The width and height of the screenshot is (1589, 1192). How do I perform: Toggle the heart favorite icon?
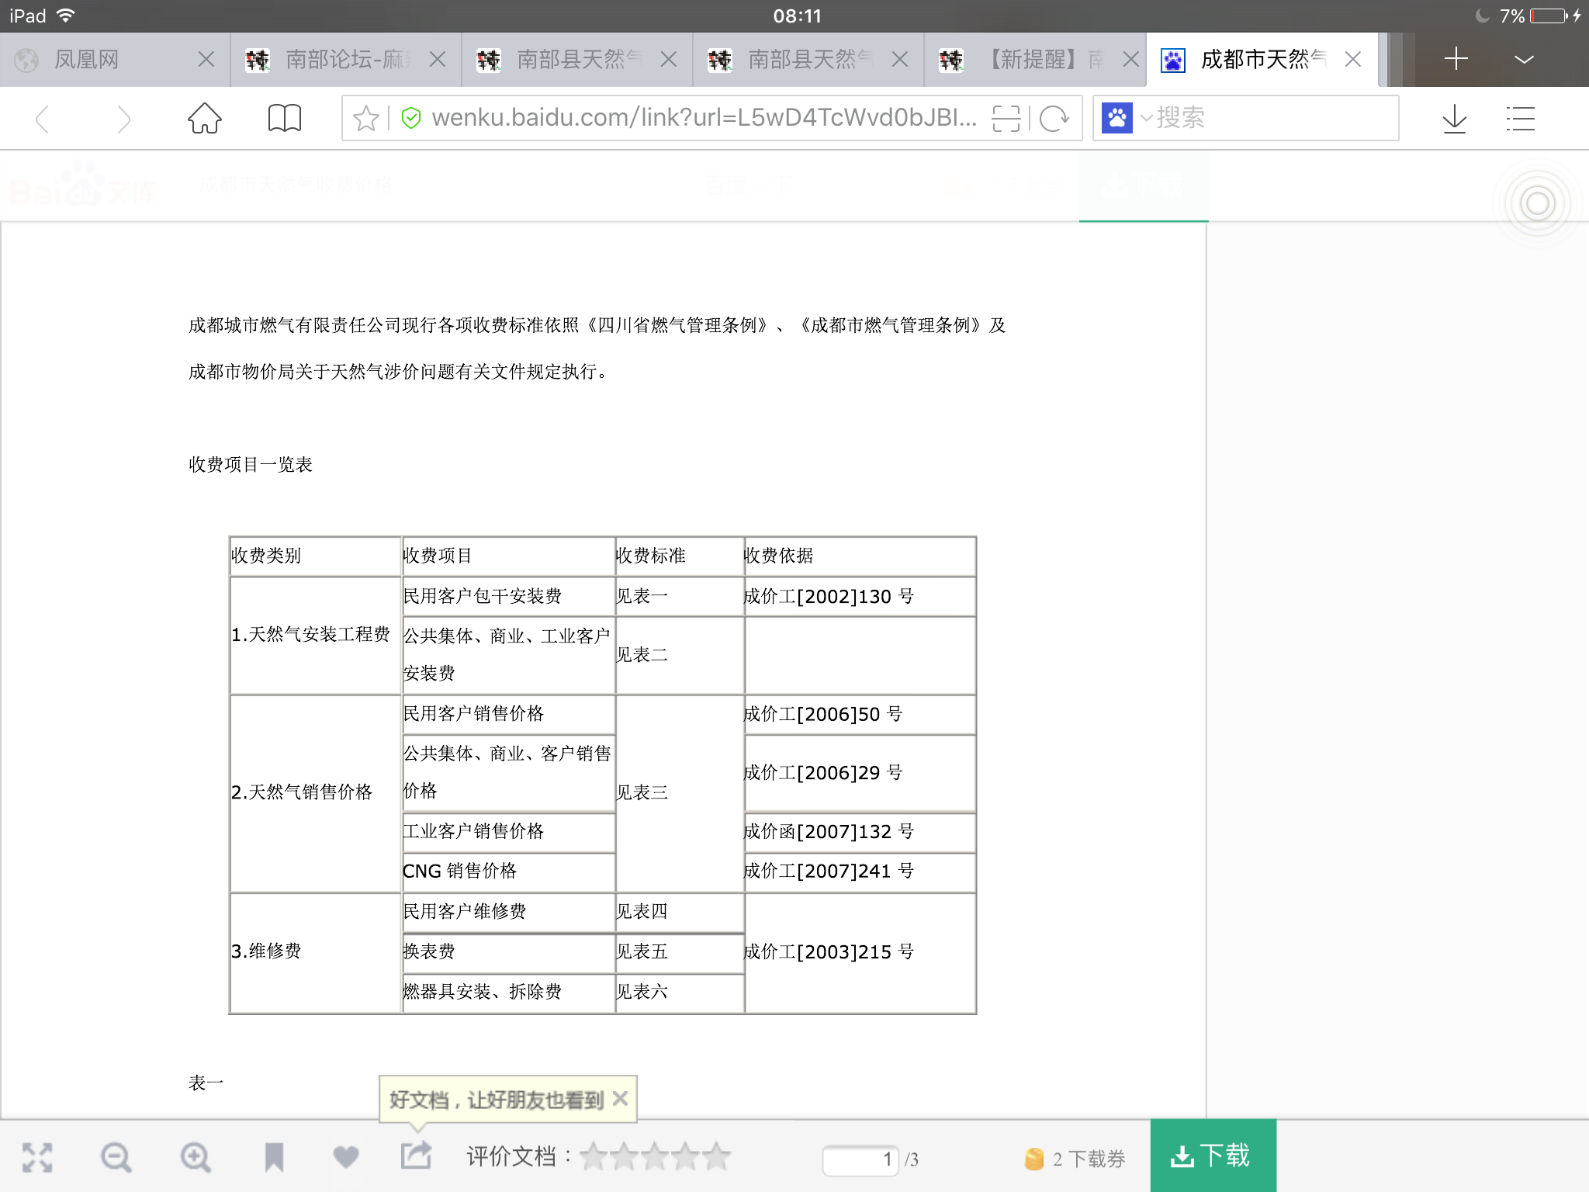[x=346, y=1157]
